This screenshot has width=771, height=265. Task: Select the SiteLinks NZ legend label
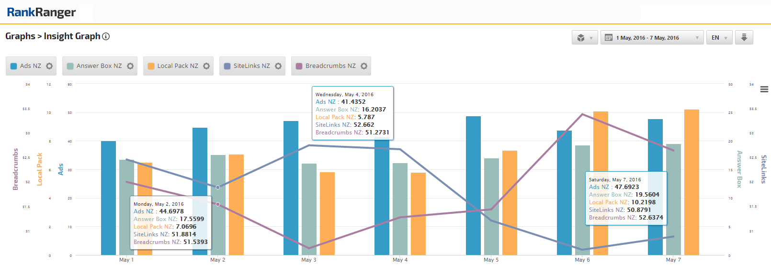click(251, 66)
